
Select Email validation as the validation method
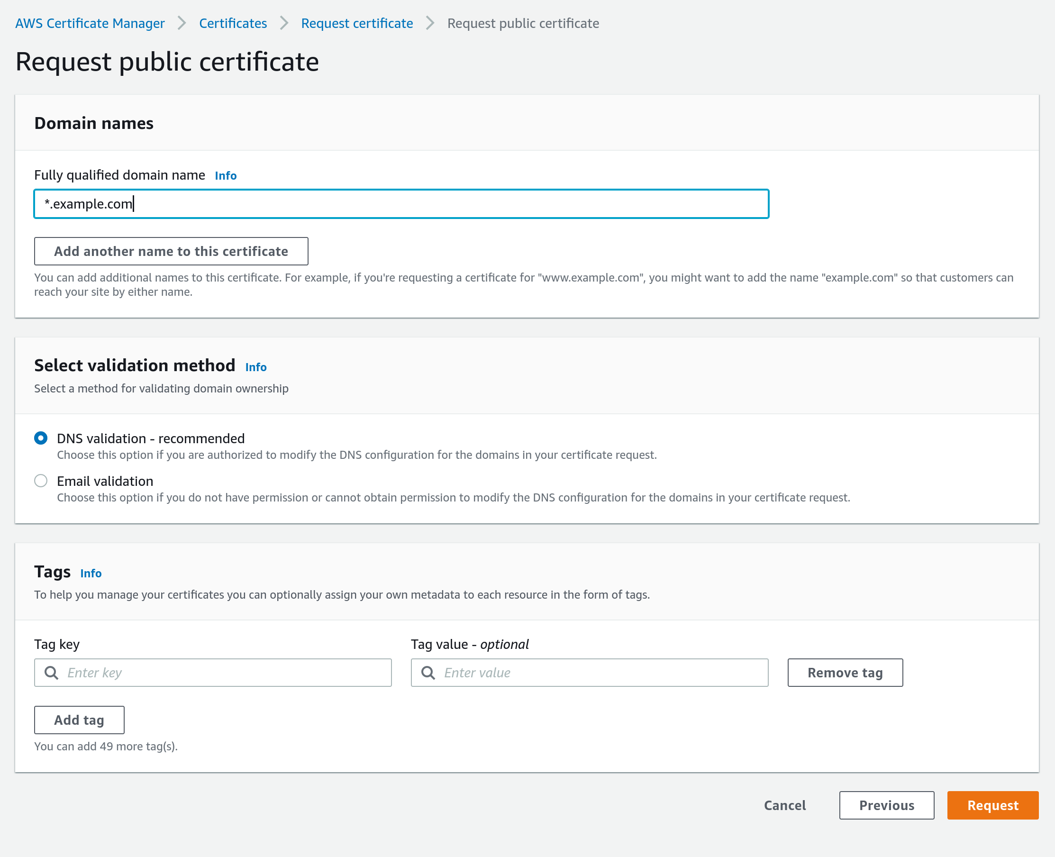(x=41, y=480)
